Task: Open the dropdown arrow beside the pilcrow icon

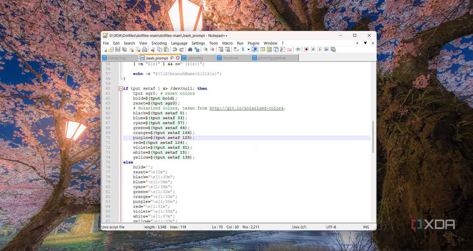Action: coord(248,49)
